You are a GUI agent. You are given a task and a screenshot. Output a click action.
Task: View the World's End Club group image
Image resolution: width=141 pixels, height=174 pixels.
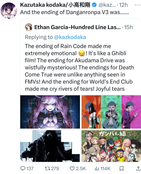click(111, 146)
